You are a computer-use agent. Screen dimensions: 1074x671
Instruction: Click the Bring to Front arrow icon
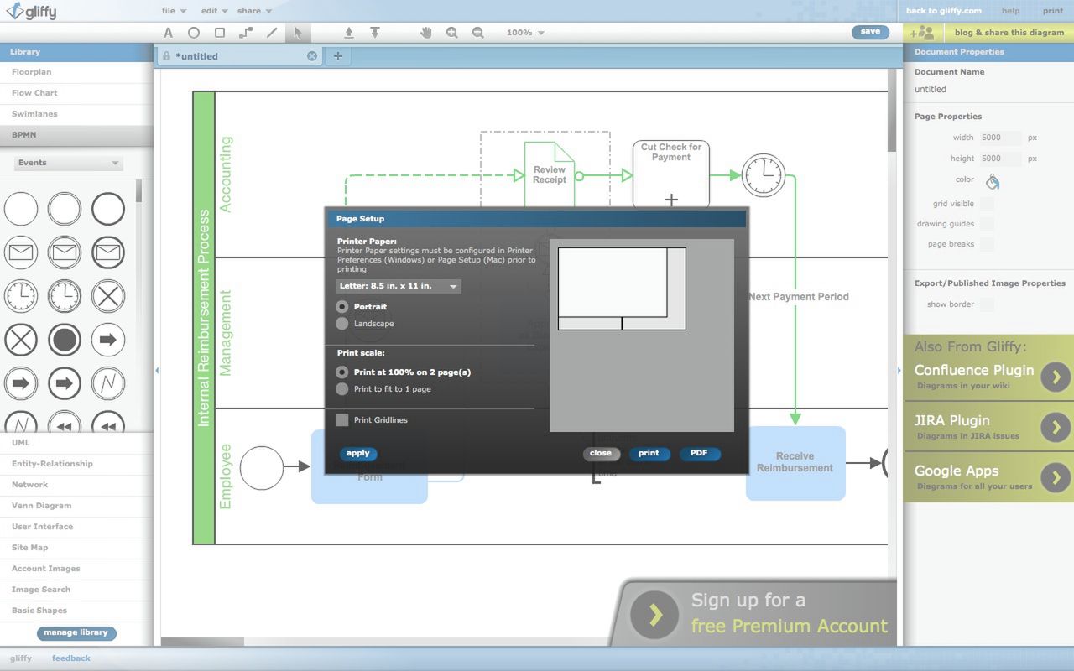(349, 33)
